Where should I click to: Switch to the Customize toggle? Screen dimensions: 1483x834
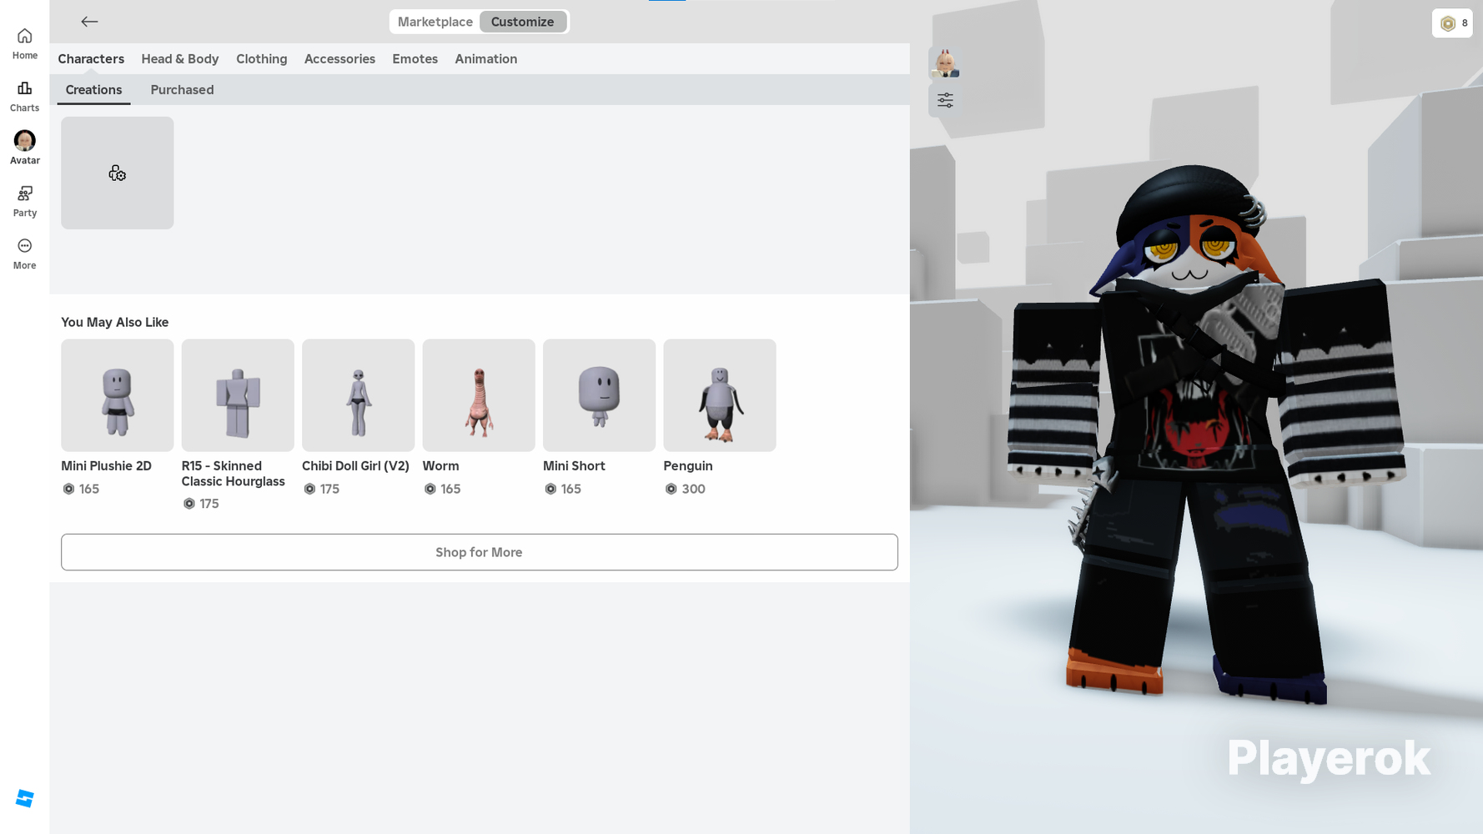(523, 22)
